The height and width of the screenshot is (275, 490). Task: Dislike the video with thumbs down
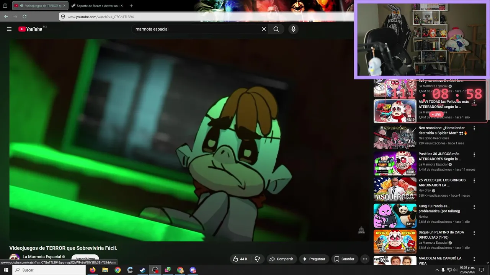point(257,259)
